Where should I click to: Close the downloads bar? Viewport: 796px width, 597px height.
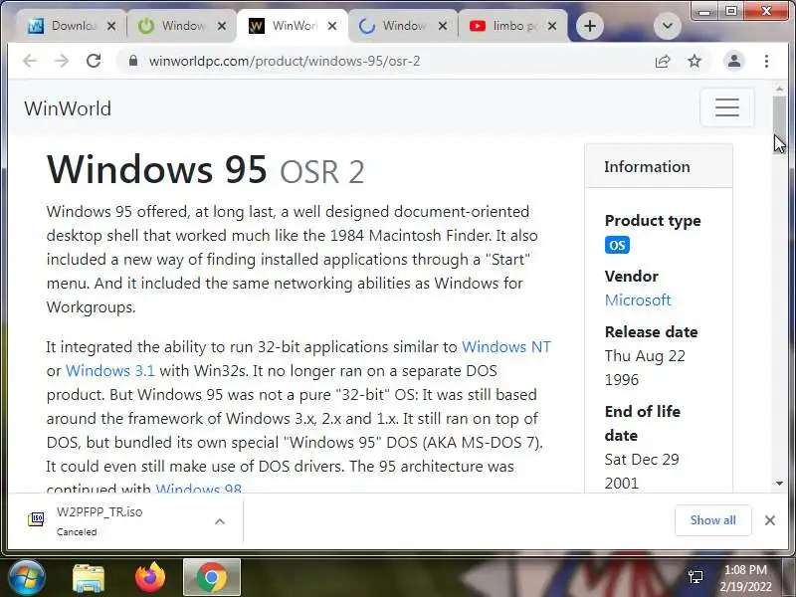pos(770,520)
